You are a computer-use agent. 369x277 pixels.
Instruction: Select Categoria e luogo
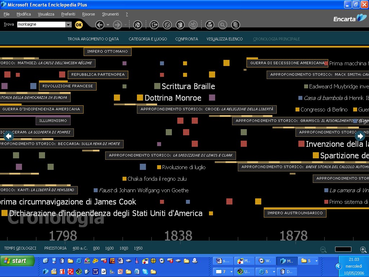pos(148,39)
